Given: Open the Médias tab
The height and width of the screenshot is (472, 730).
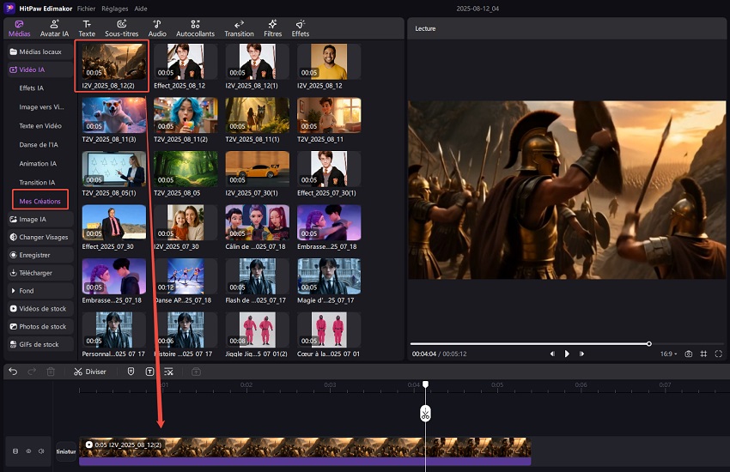Looking at the screenshot, I should 19,28.
